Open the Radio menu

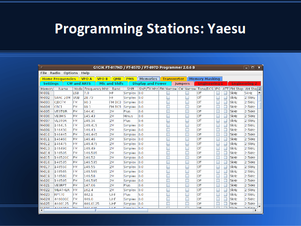(x=55, y=73)
